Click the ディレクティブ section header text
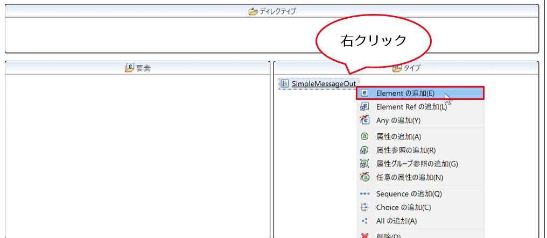 click(x=277, y=11)
